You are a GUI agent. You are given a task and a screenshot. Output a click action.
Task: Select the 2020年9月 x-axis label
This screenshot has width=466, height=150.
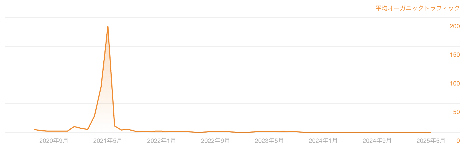pos(54,141)
